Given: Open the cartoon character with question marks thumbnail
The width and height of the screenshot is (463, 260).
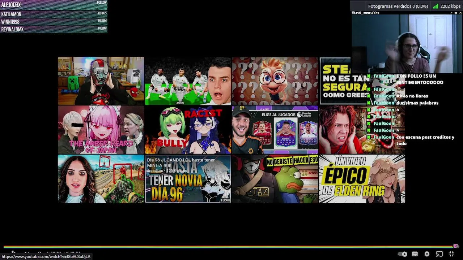Looking at the screenshot, I should tap(275, 81).
